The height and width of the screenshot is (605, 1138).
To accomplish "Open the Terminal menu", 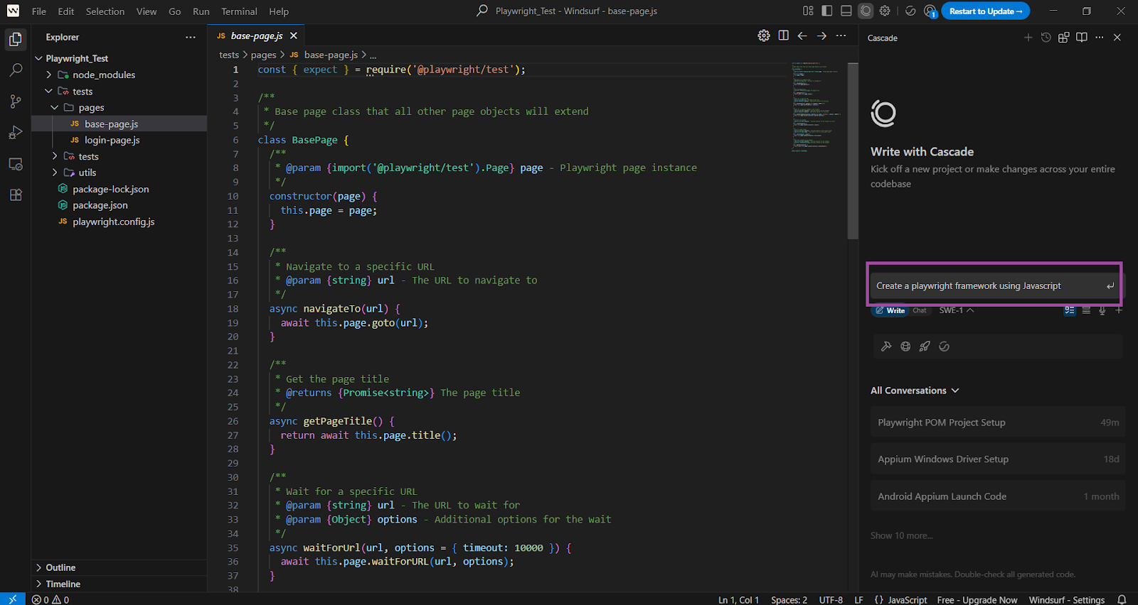I will pos(239,11).
